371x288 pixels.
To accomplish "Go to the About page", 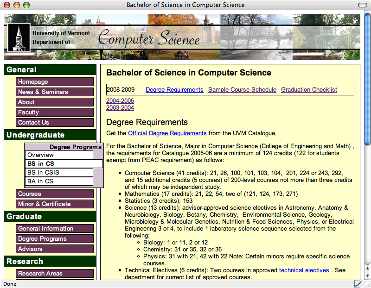I will coord(55,102).
